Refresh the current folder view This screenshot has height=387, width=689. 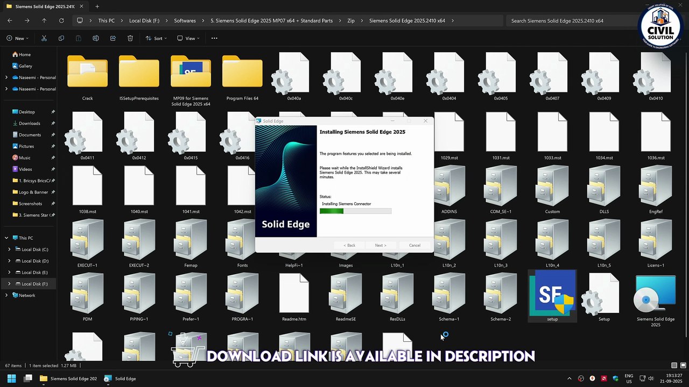(x=61, y=20)
